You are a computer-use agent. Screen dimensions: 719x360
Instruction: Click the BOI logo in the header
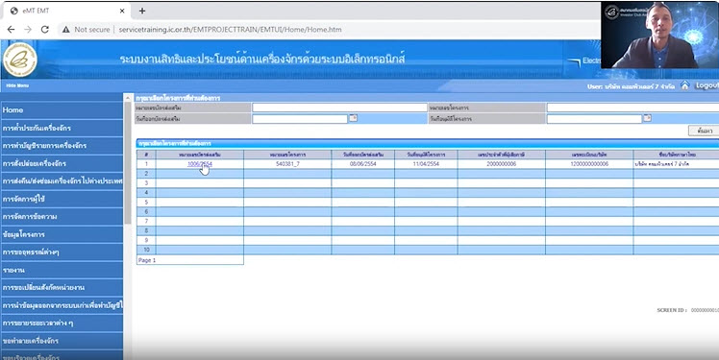click(20, 60)
